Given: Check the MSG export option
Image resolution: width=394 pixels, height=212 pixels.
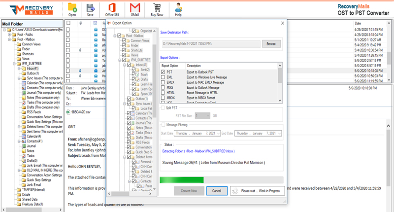Looking at the screenshot, I should [x=163, y=88].
